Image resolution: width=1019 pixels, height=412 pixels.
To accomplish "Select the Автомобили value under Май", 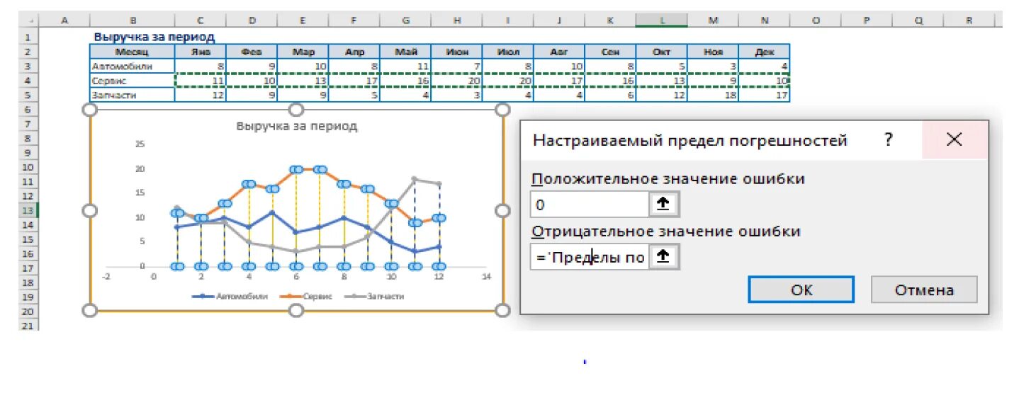I will pos(405,66).
